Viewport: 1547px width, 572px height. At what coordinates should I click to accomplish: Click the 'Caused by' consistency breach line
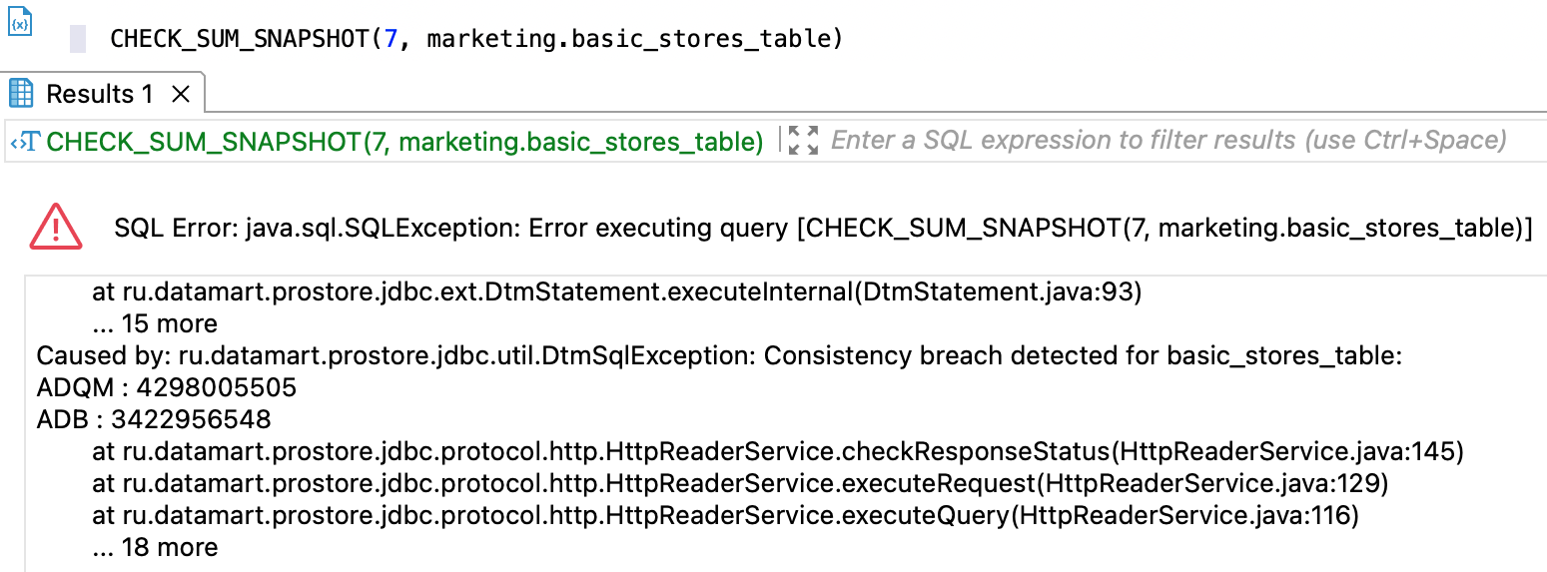click(719, 355)
